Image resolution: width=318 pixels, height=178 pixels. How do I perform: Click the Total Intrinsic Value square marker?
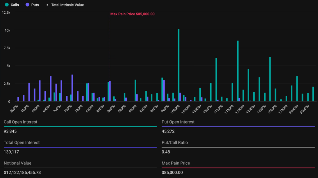[x=47, y=5]
